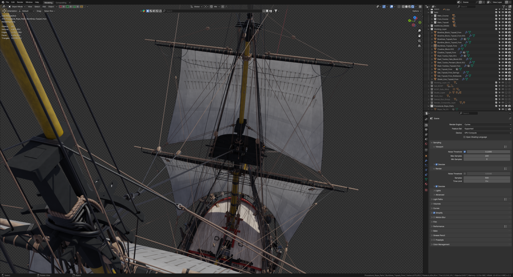Toggle Render Denoise checkbox
This screenshot has width=513, height=277.
[x=437, y=186]
